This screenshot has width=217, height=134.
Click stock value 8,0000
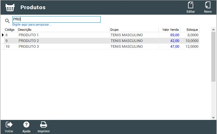coord(193,35)
